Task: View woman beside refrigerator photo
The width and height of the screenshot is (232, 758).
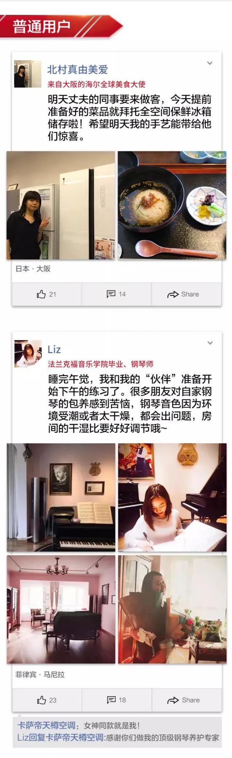Action: click(x=61, y=206)
